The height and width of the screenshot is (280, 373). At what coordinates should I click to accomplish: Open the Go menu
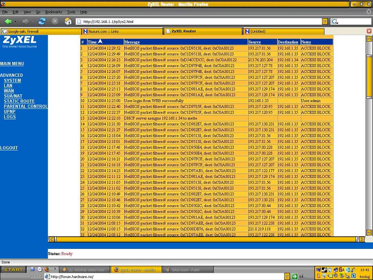[x=38, y=12]
